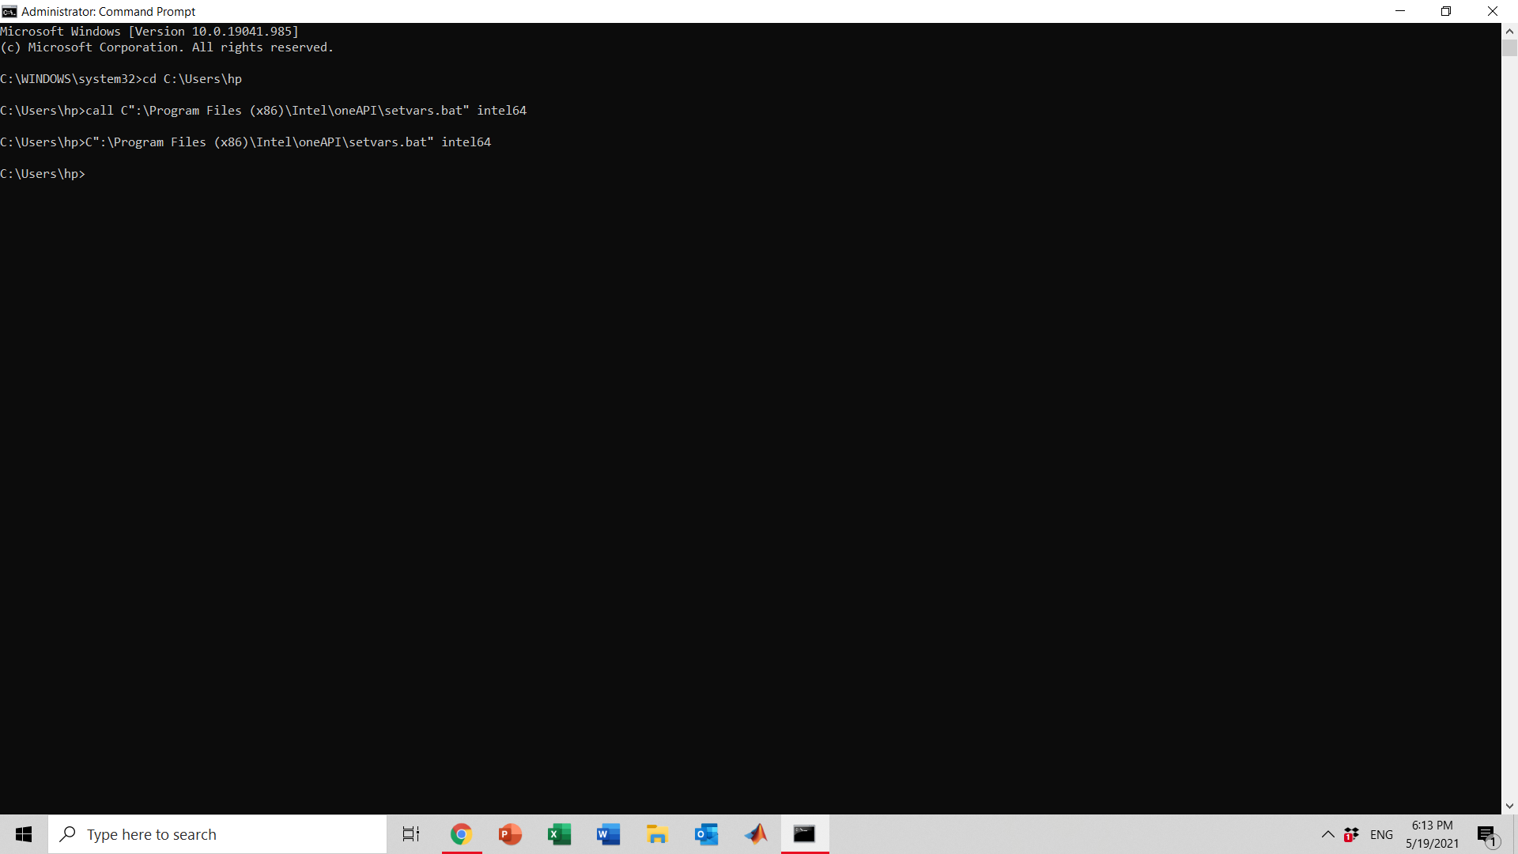Click the Start button in the taskbar
The height and width of the screenshot is (854, 1518).
pyautogui.click(x=23, y=834)
